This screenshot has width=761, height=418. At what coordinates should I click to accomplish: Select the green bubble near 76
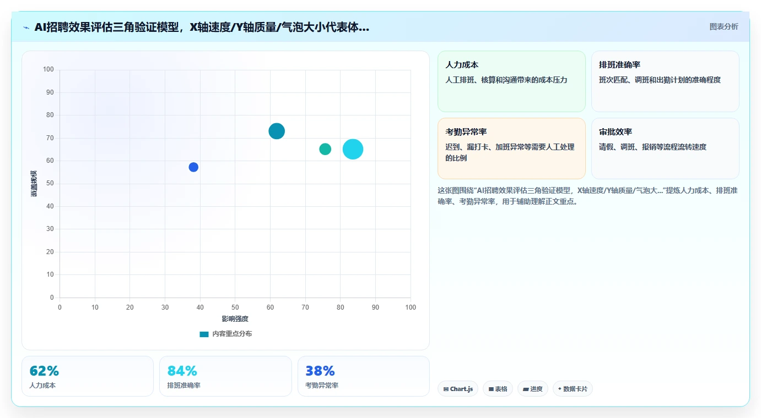[325, 149]
